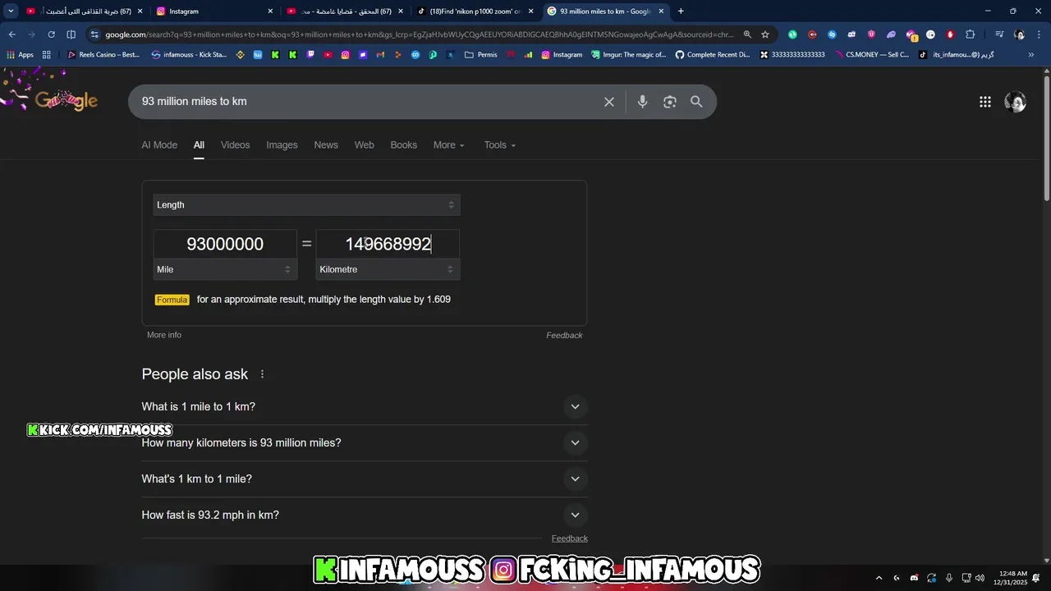This screenshot has height=591, width=1051.
Task: Click More info below converter
Action: (164, 335)
